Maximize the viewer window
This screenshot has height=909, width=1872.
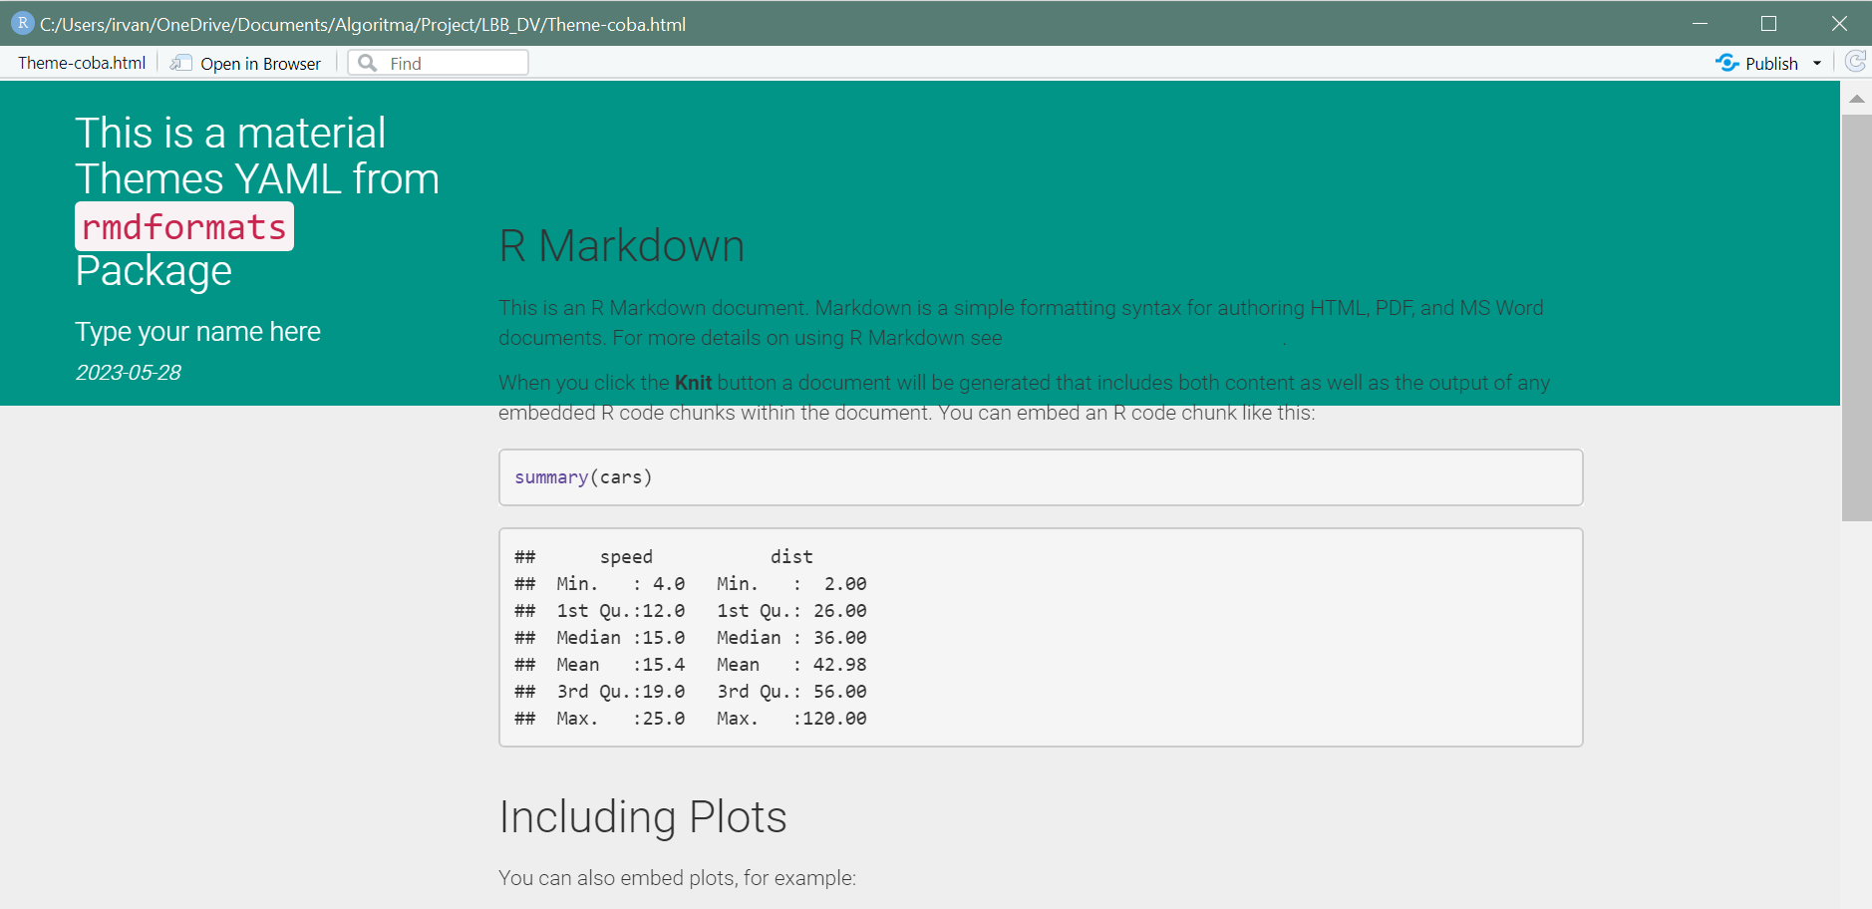tap(1768, 23)
